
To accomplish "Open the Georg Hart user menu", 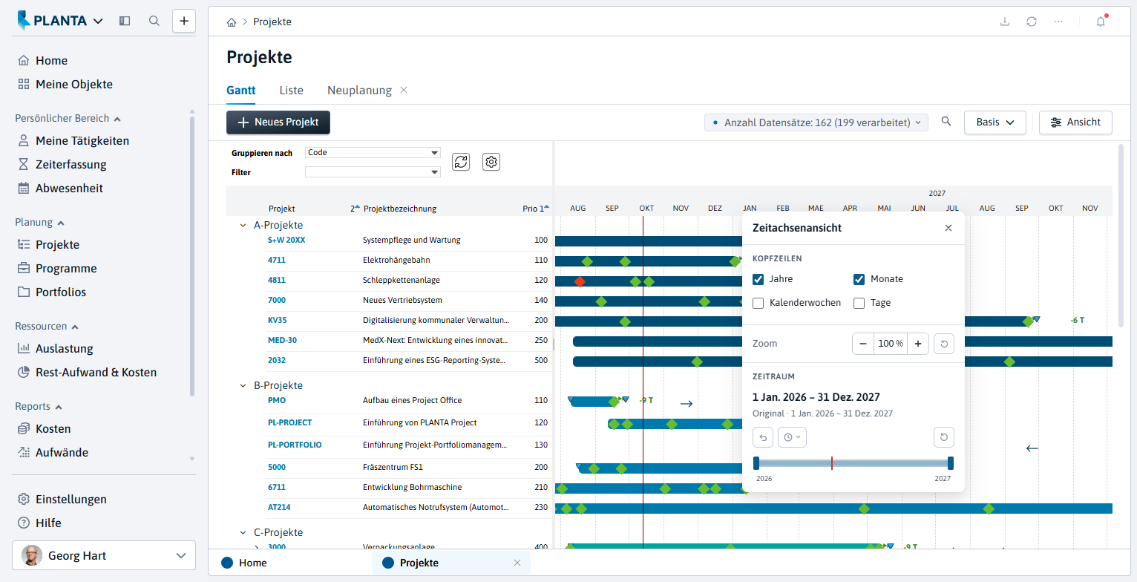I will tap(104, 555).
